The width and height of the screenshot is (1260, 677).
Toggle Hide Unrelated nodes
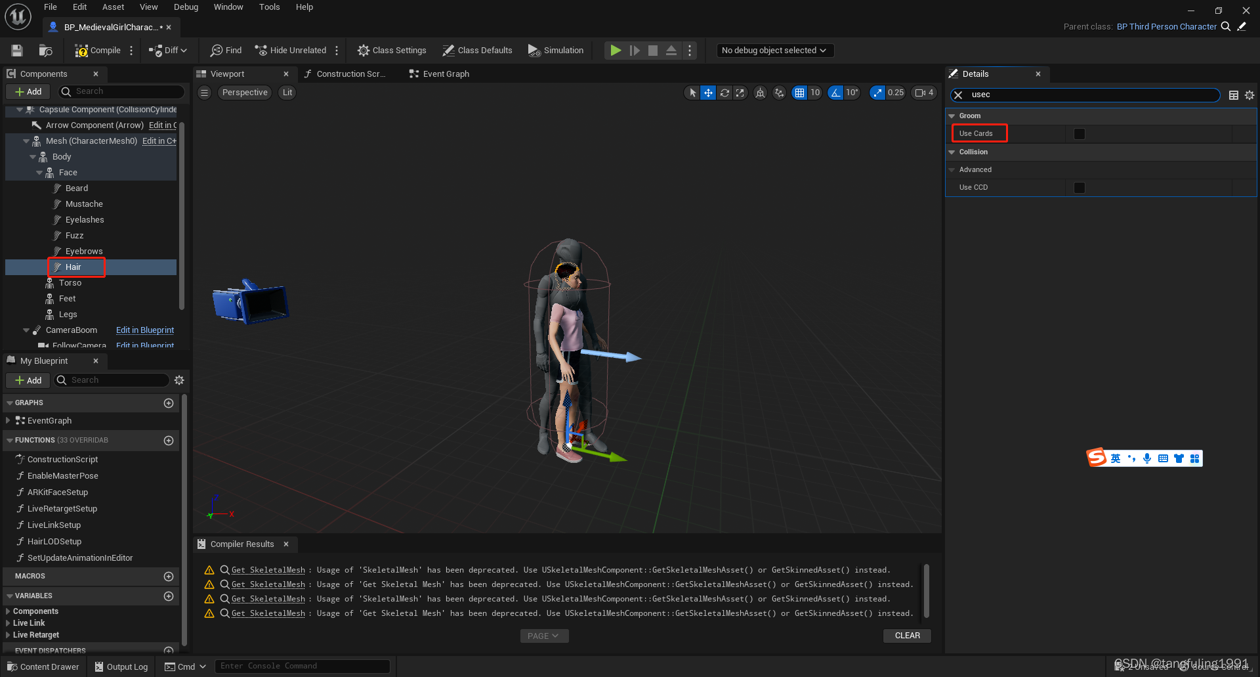291,51
